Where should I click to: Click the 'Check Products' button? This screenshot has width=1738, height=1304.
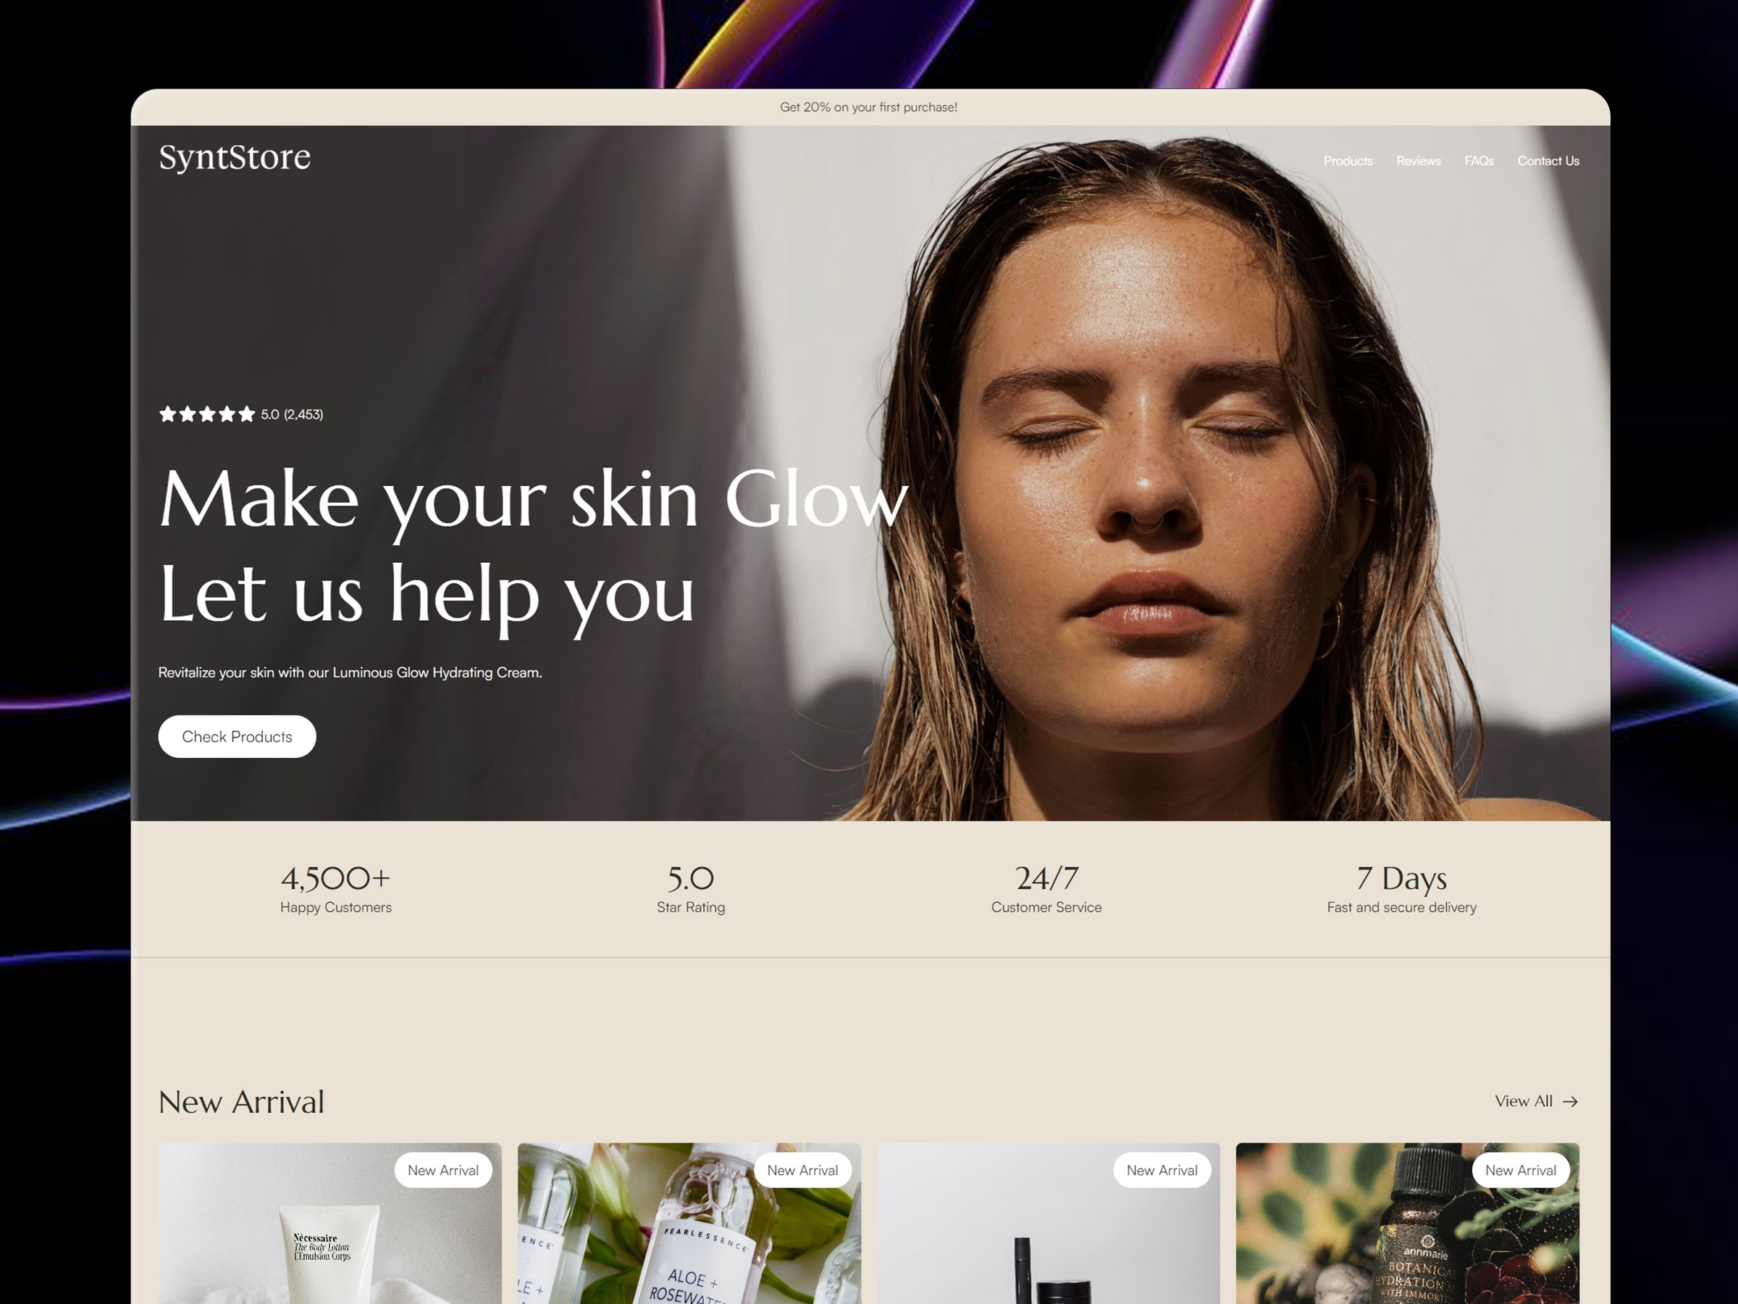[237, 737]
